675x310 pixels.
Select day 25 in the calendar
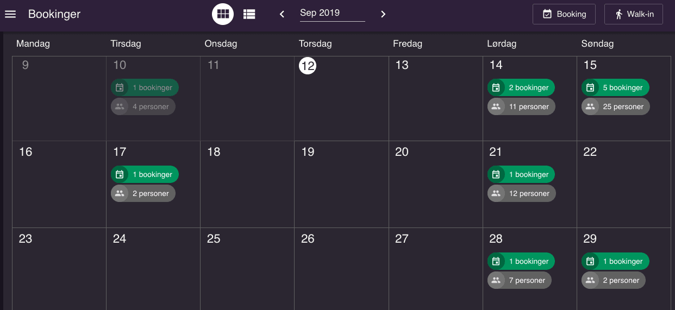[214, 239]
